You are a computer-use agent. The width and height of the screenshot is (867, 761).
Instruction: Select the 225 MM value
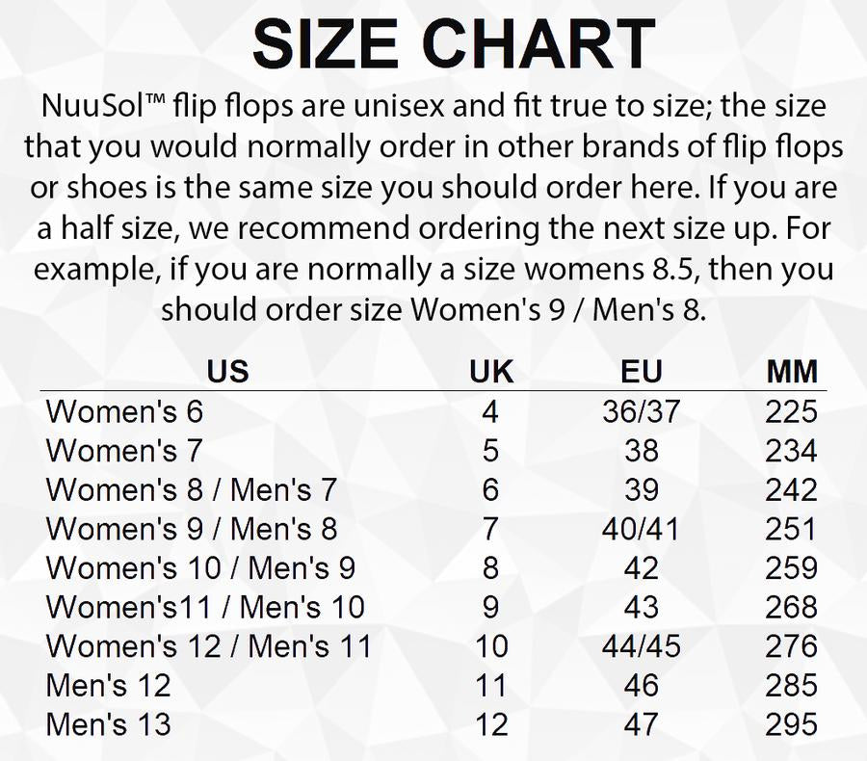pyautogui.click(x=791, y=412)
